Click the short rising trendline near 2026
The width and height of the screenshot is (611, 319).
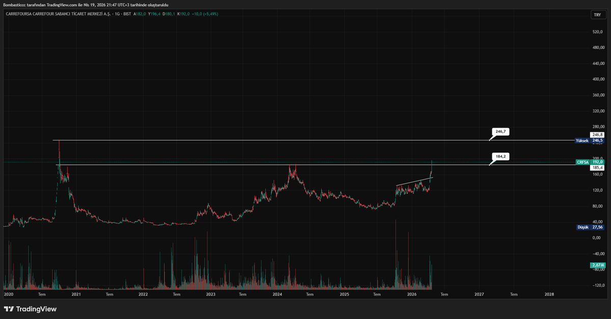414,182
